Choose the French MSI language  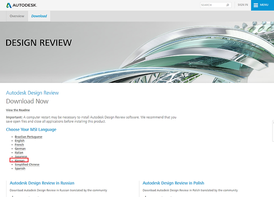pyautogui.click(x=19, y=145)
